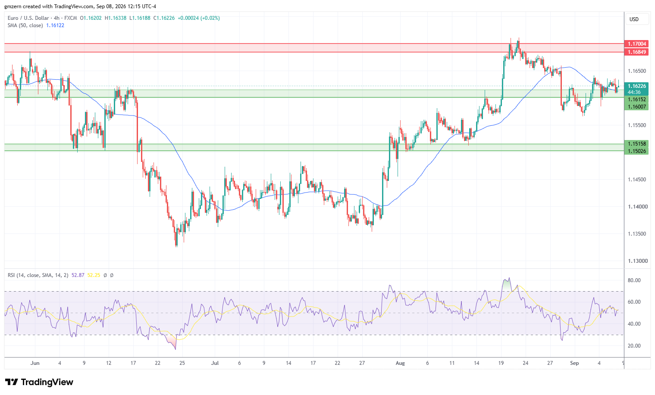Click the change value +0.00024 (+0.02%)
655x395 pixels.
click(199, 18)
